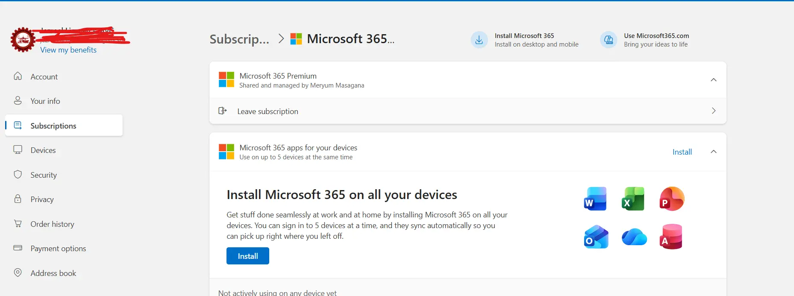Click the Access app icon
This screenshot has height=296, width=794.
click(671, 237)
